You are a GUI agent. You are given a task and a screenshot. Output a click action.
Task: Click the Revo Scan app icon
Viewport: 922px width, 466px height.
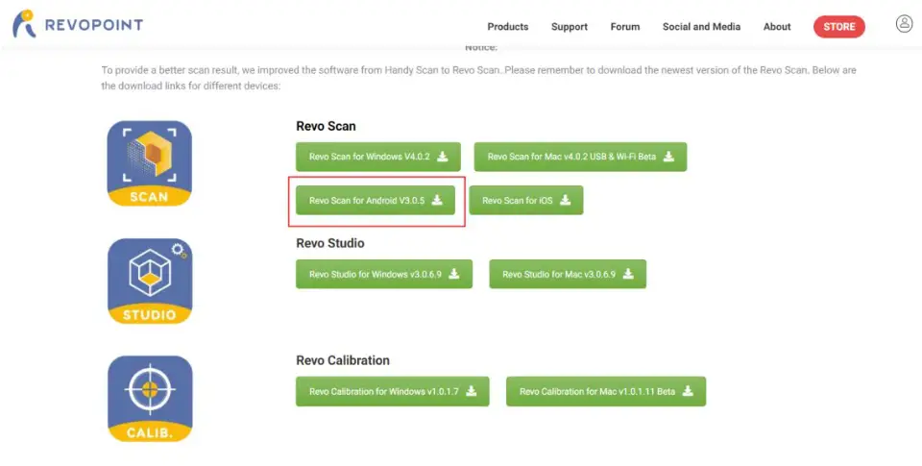point(149,163)
